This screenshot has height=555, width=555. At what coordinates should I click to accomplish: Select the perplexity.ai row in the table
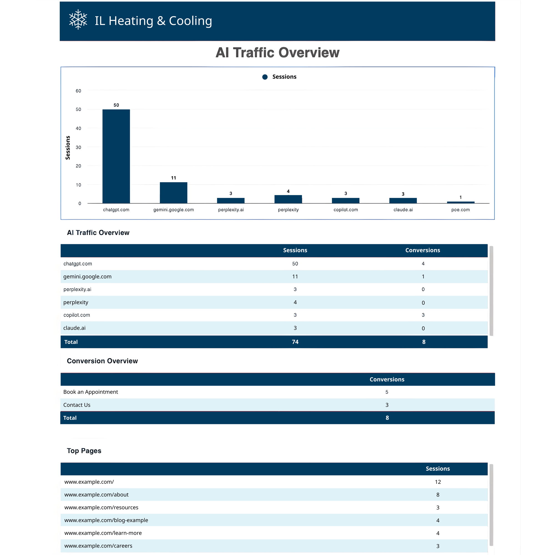click(x=201, y=289)
